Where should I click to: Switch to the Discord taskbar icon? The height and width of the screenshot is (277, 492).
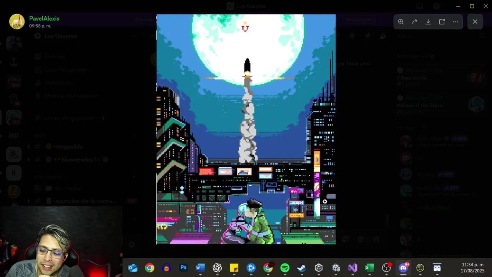[x=403, y=268]
